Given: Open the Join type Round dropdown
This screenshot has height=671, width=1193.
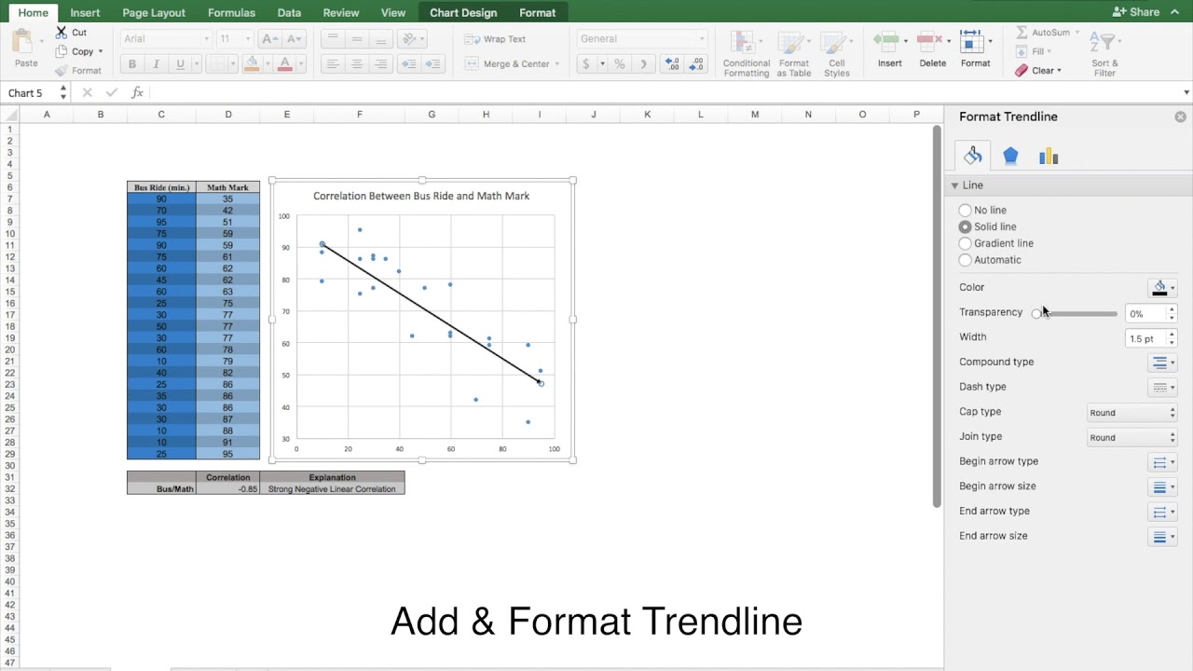Looking at the screenshot, I should point(1131,437).
